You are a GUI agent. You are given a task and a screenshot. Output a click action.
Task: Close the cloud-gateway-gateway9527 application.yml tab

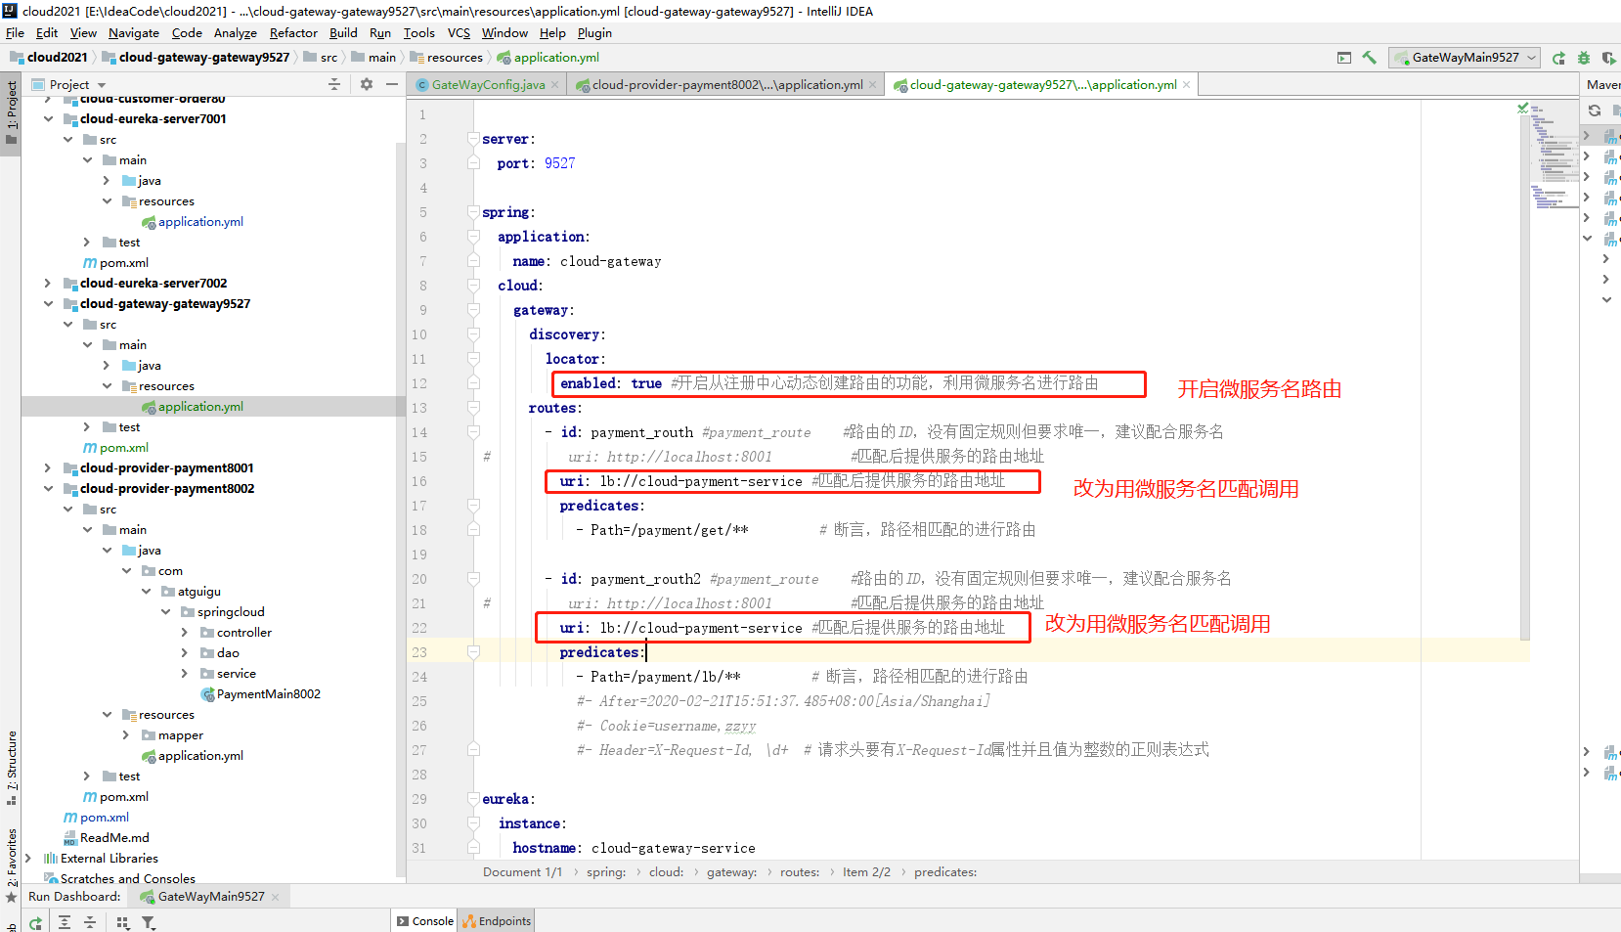coord(1187,85)
